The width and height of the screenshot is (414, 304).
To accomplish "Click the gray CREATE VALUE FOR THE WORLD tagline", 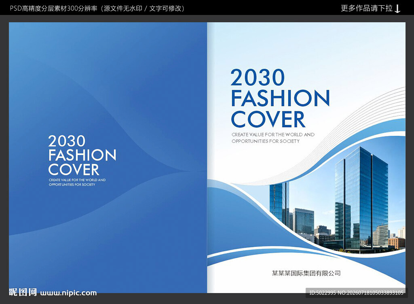I will click(273, 134).
